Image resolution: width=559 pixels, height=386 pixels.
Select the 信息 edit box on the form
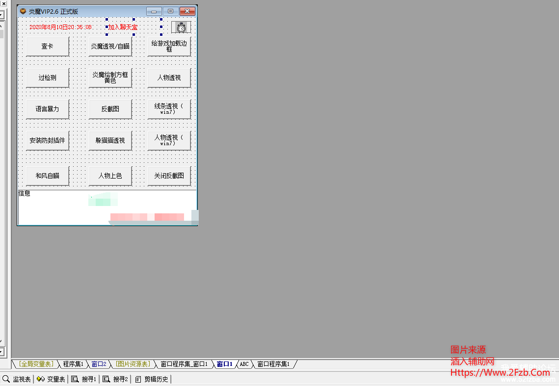(x=107, y=206)
